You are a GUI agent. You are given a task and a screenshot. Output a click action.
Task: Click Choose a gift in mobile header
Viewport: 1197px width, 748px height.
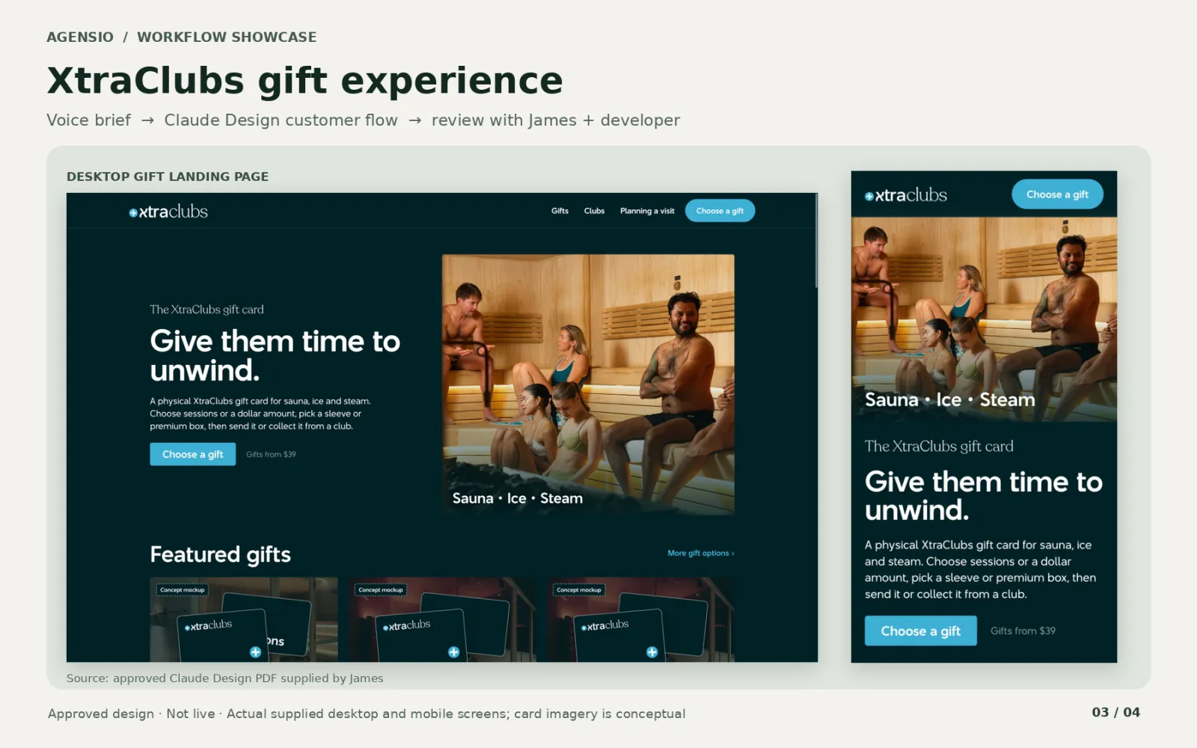[1057, 194]
